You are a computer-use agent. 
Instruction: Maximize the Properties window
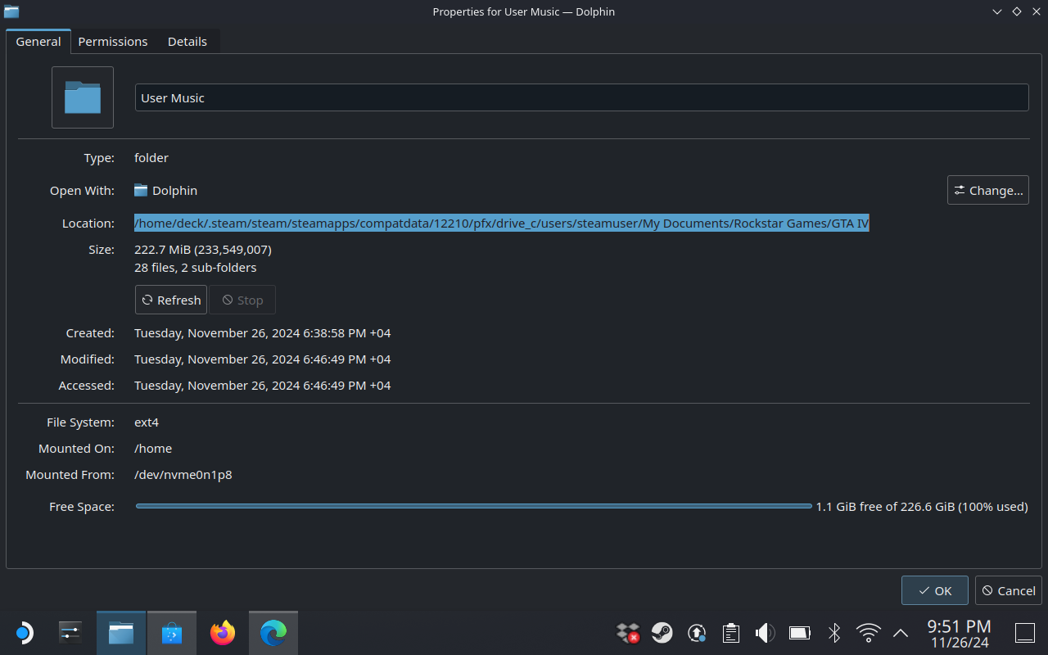click(x=1016, y=11)
